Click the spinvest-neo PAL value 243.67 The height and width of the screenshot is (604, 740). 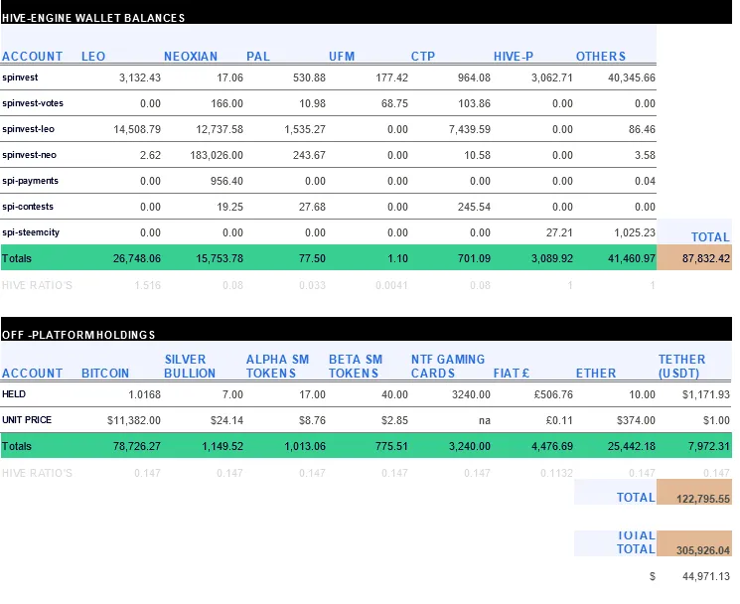click(x=309, y=155)
